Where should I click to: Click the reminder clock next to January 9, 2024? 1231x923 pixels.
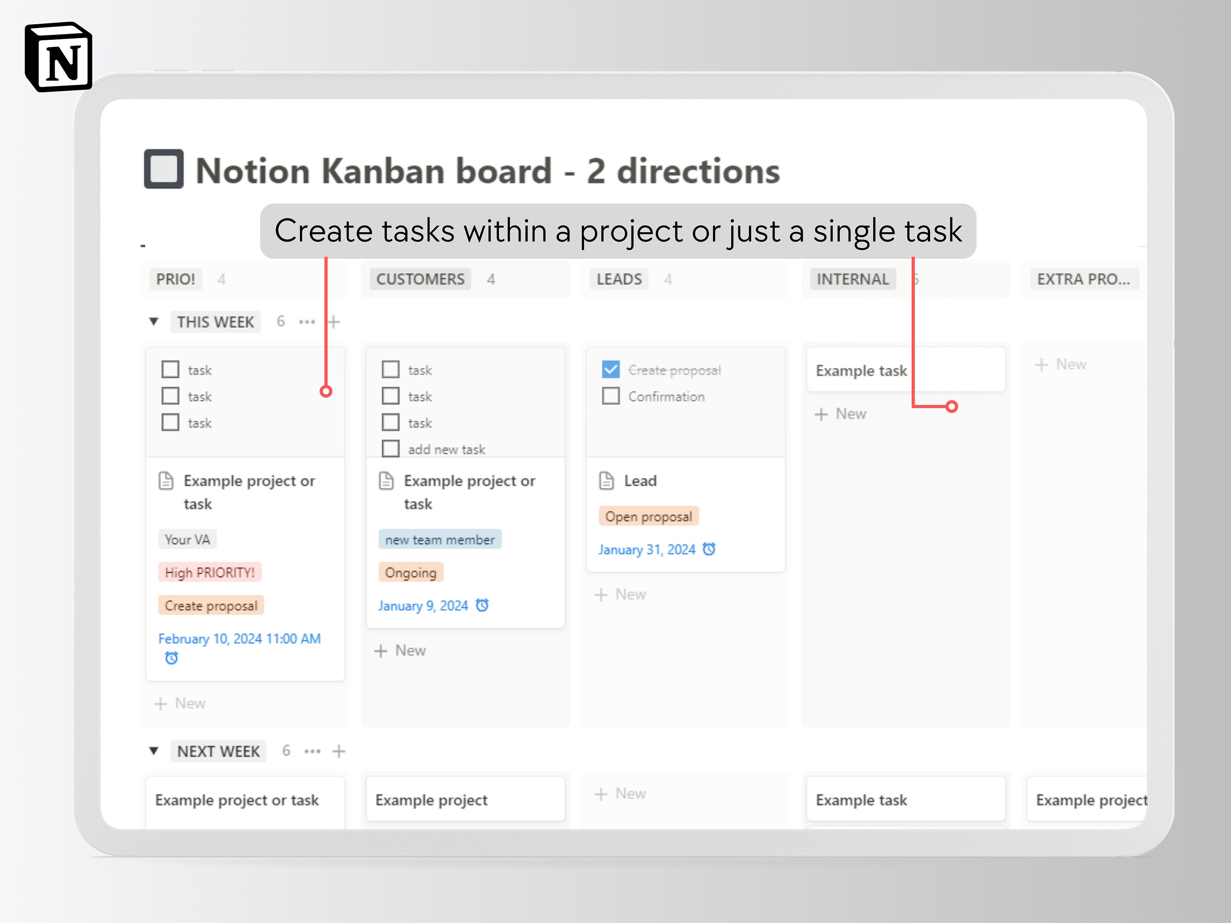(x=483, y=605)
